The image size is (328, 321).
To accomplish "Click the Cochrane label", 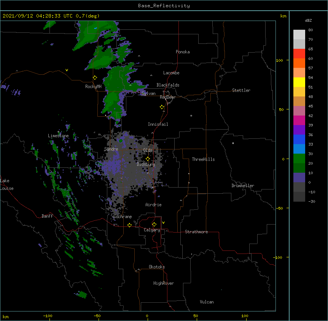I will (x=123, y=217).
